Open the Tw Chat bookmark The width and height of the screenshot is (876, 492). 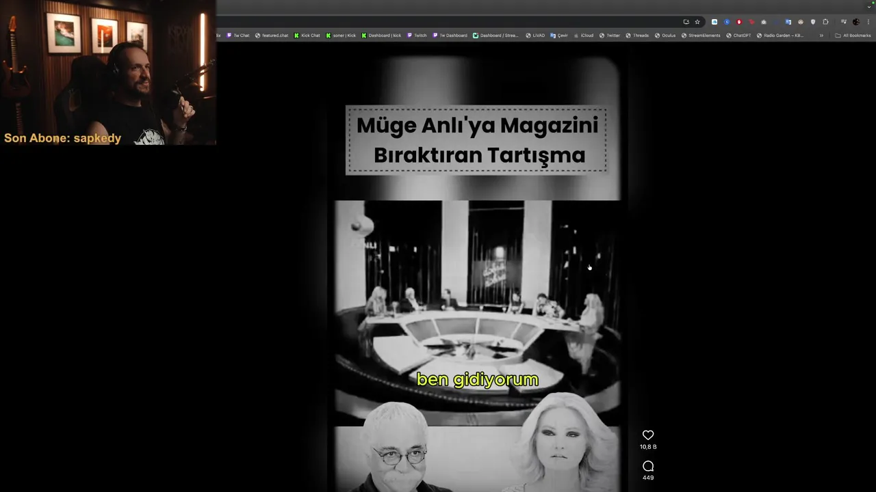pos(238,36)
